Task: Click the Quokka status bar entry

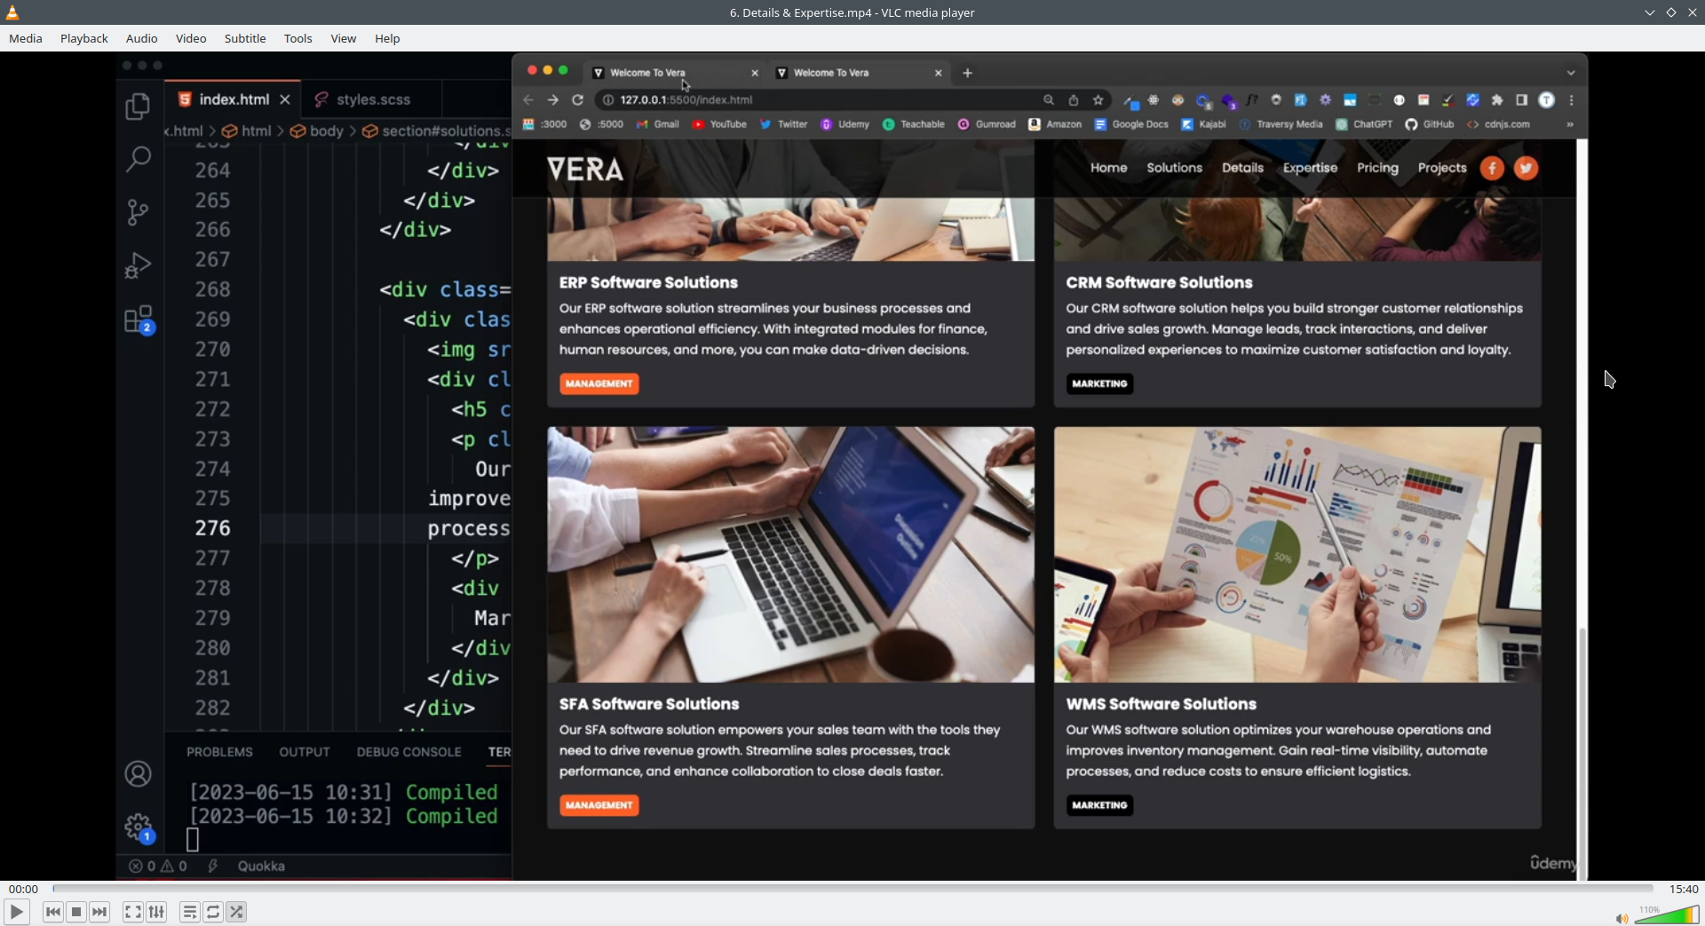Action: click(261, 867)
